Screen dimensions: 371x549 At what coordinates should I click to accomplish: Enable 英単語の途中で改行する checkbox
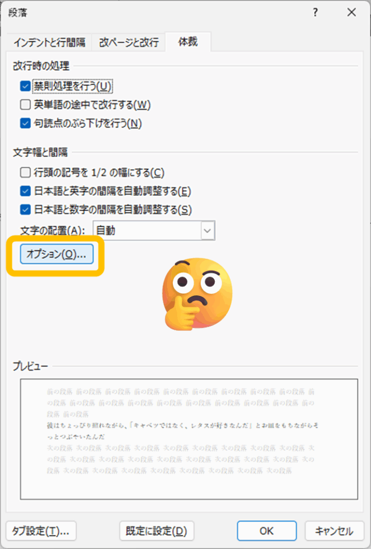click(x=25, y=105)
